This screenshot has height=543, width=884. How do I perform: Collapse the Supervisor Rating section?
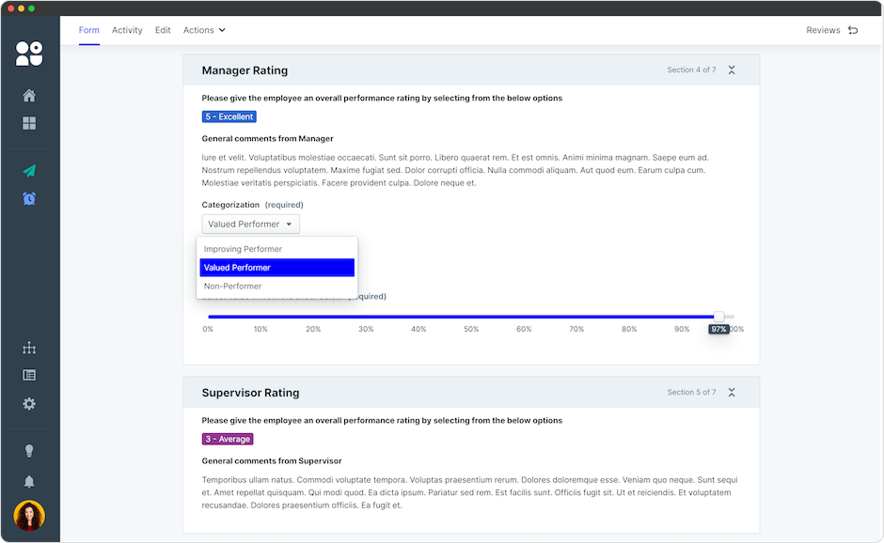pos(732,393)
